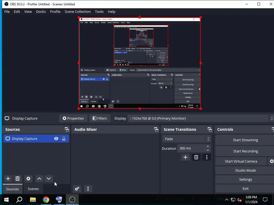The height and width of the screenshot is (205, 274).
Task: Click Start Streaming button
Action: [245, 140]
